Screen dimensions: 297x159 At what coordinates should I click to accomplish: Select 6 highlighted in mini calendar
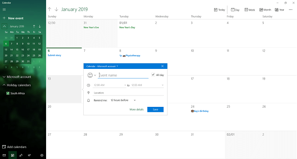click(6, 44)
